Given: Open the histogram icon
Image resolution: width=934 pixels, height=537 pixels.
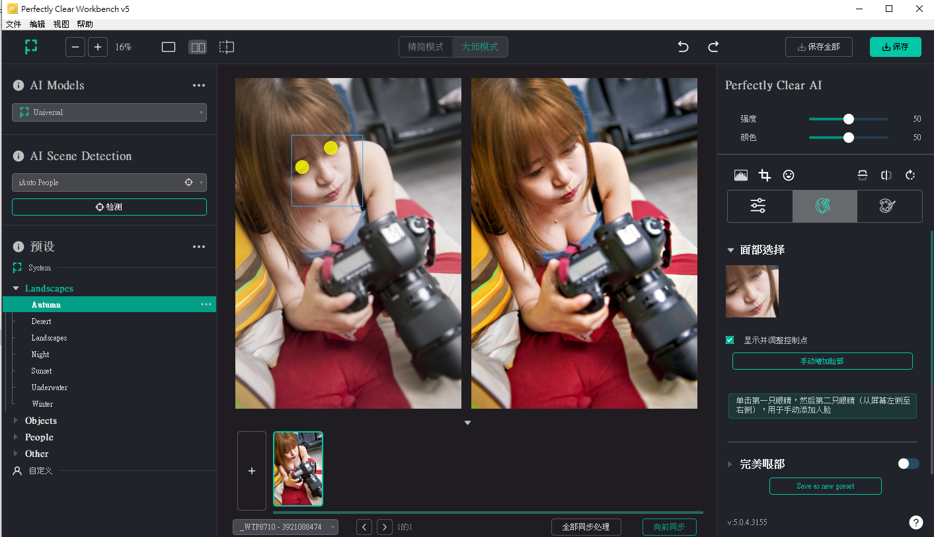Looking at the screenshot, I should pos(741,175).
